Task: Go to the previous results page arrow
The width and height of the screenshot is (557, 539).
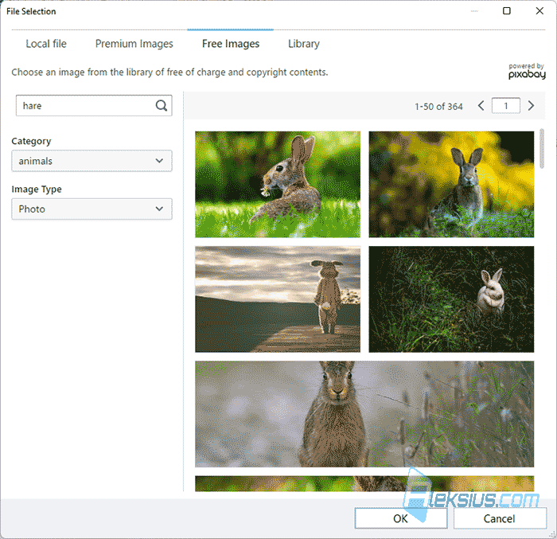Action: pyautogui.click(x=481, y=106)
